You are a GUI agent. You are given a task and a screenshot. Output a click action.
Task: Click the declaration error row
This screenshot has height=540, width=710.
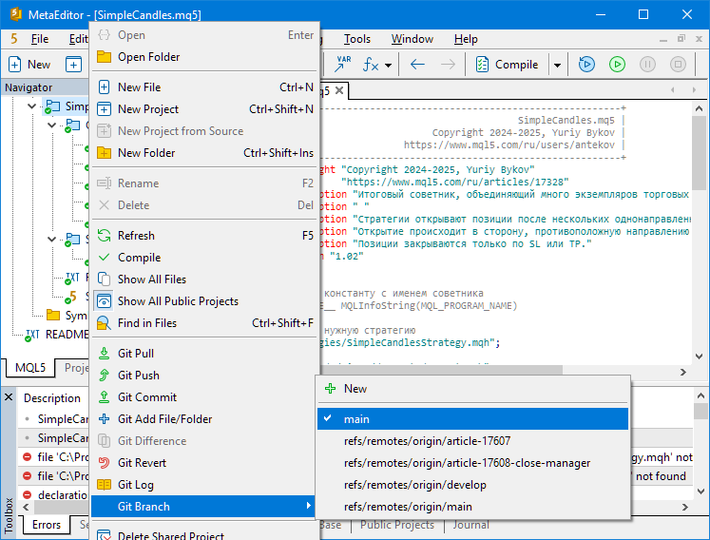pyautogui.click(x=54, y=494)
